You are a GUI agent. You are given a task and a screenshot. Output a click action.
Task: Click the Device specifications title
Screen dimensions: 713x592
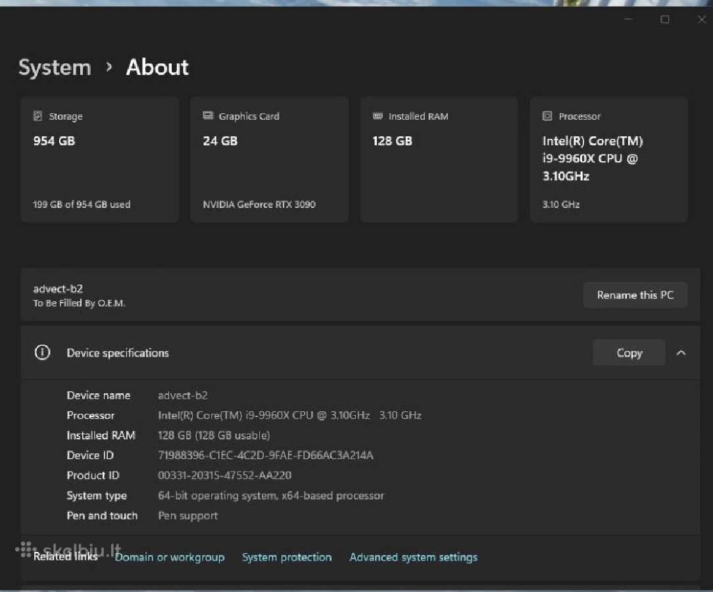[118, 353]
